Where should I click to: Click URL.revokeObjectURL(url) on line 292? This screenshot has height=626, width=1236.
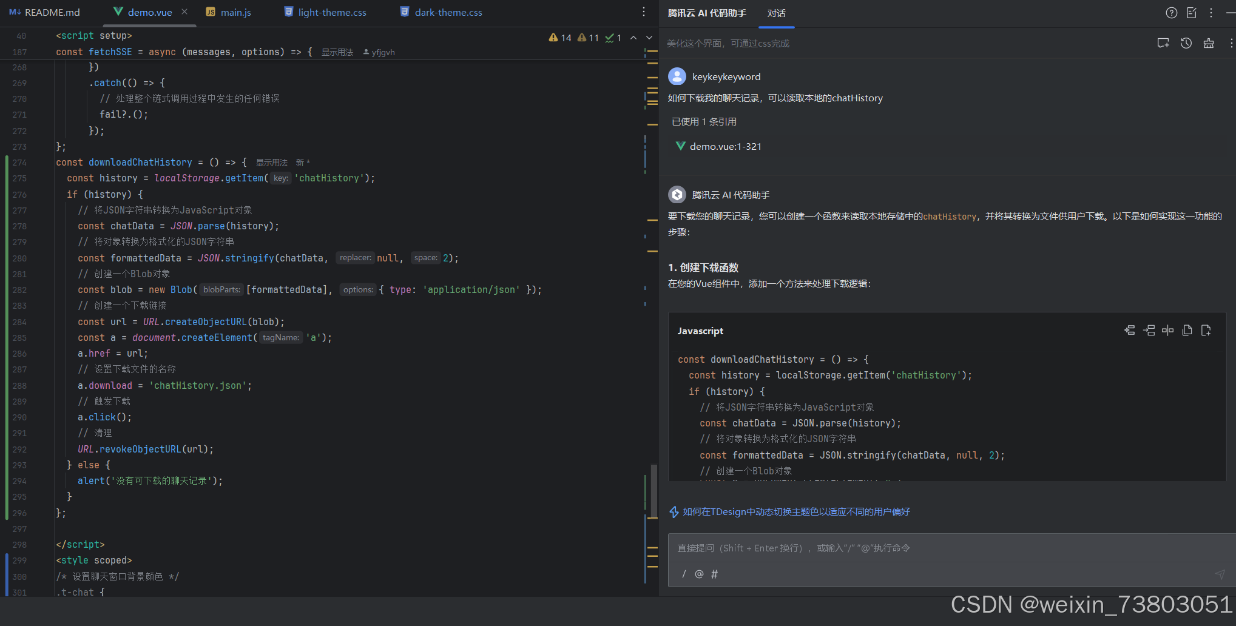(x=146, y=449)
